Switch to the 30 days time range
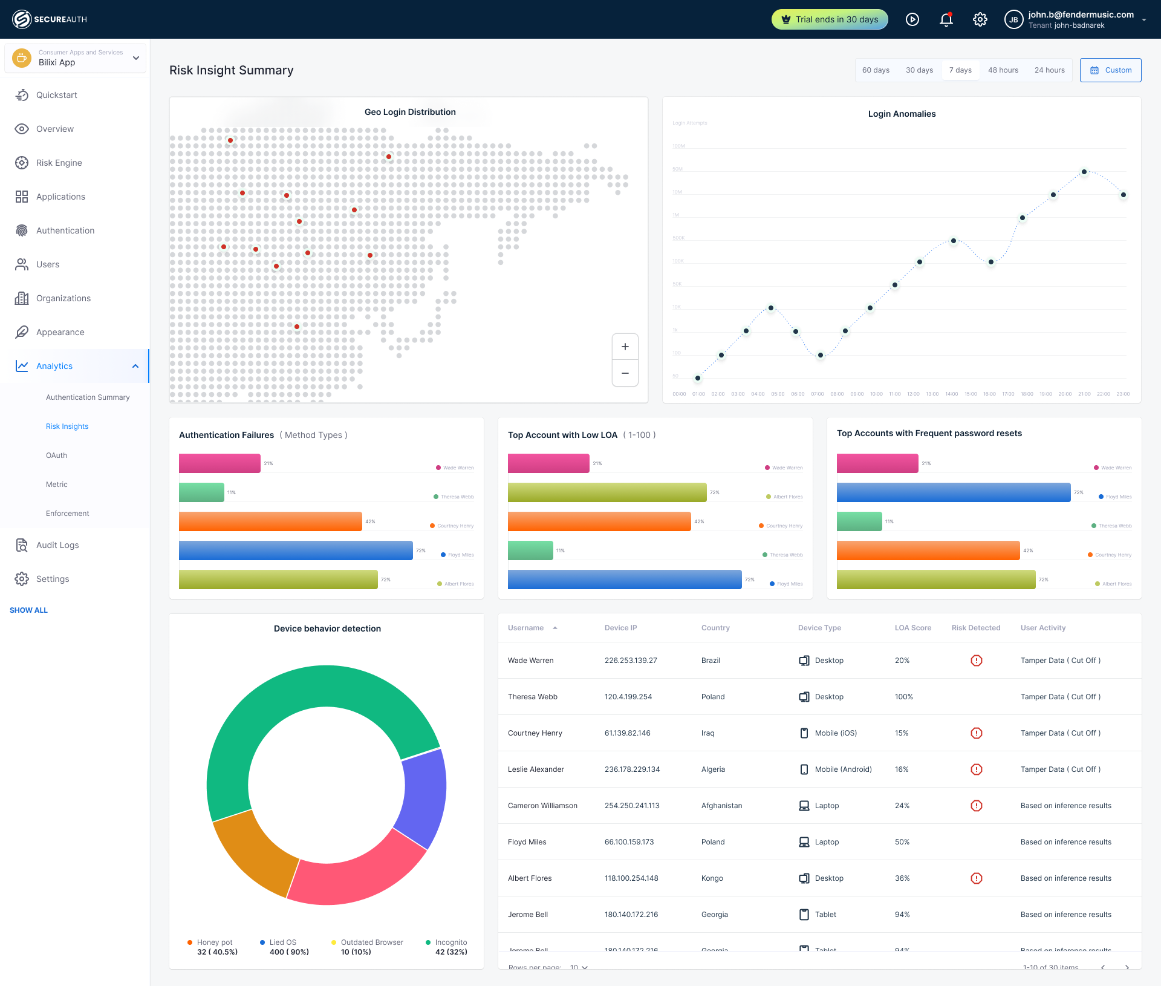This screenshot has height=986, width=1161. click(919, 70)
